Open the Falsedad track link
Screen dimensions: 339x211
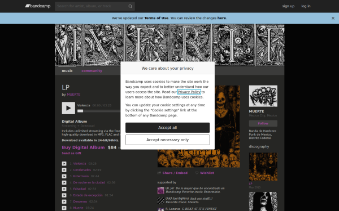coord(79,189)
